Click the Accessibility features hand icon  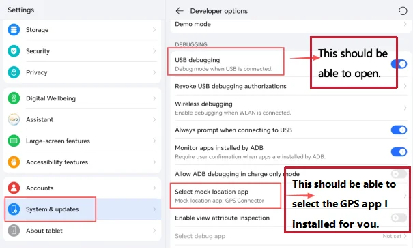point(14,162)
